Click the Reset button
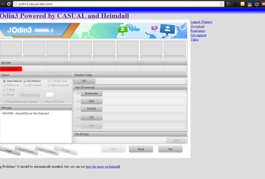The width and height of the screenshot is (265, 179). 141,149
